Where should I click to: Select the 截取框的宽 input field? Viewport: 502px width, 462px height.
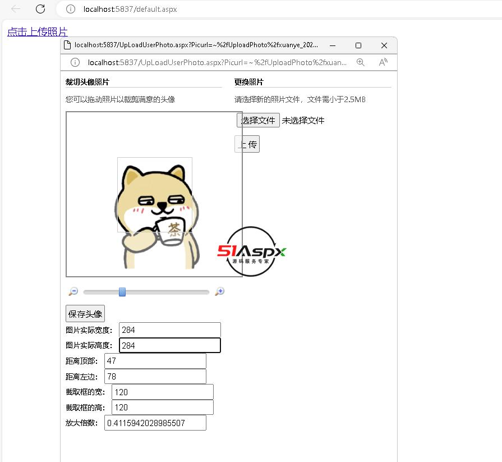tap(163, 392)
